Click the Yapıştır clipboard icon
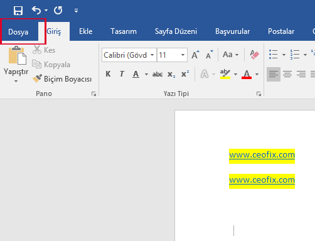This screenshot has width=315, height=241. pyautogui.click(x=18, y=55)
